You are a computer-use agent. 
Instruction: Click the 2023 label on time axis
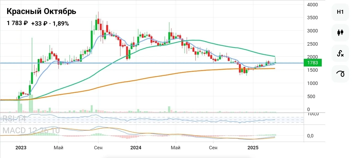[x=21, y=148]
